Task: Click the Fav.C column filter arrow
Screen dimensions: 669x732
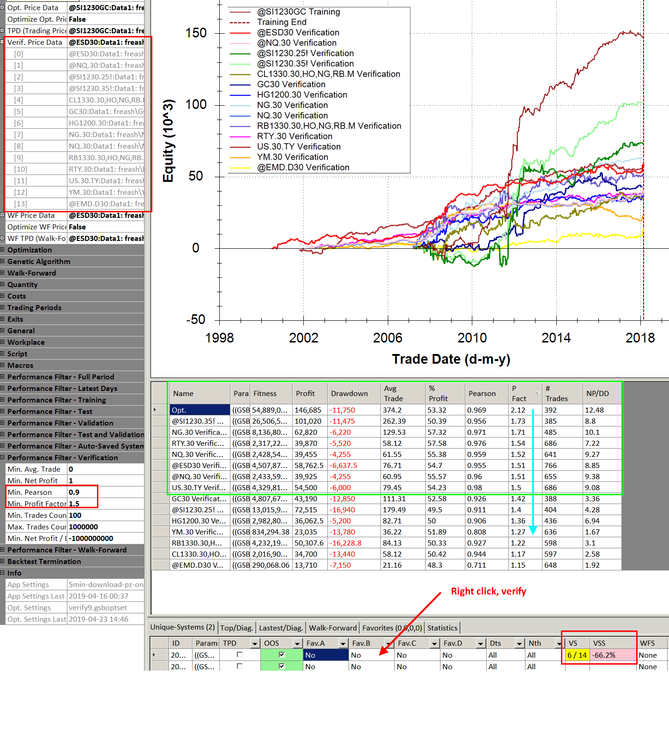Action: click(434, 643)
